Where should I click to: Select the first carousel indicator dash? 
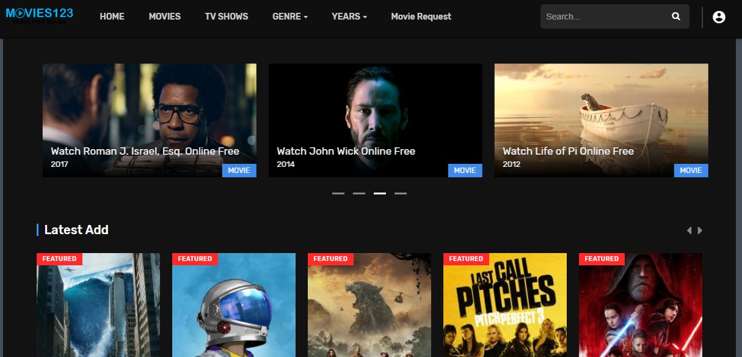[x=338, y=193]
